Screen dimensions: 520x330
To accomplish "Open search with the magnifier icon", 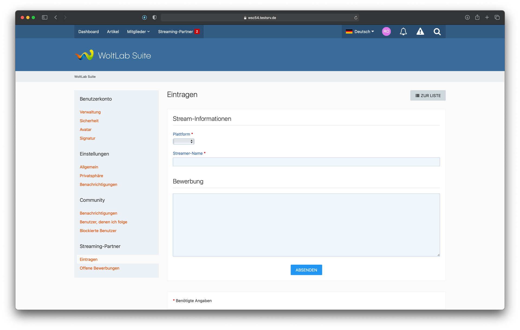I will point(437,32).
